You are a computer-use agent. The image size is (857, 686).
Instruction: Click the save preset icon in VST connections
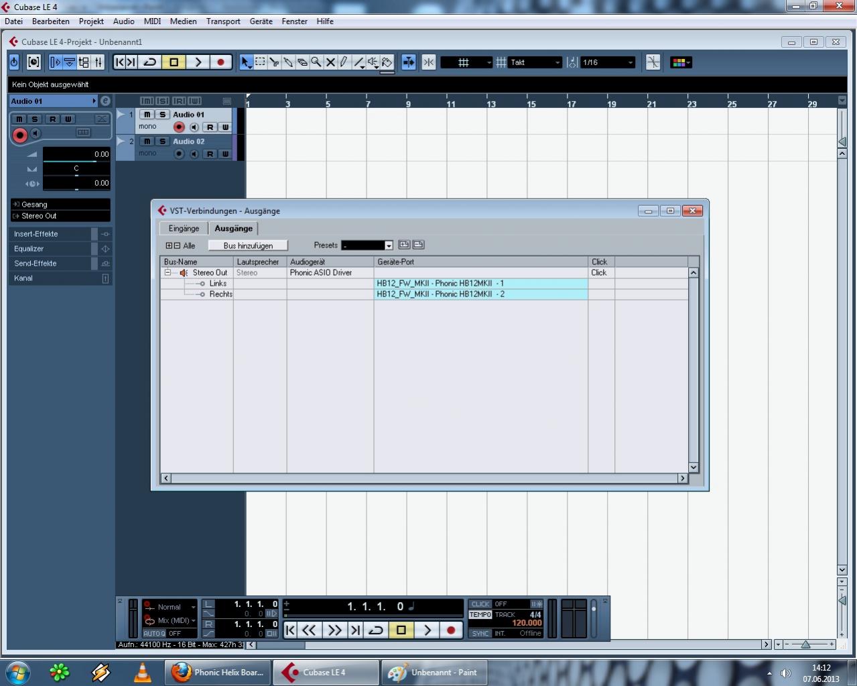click(403, 245)
